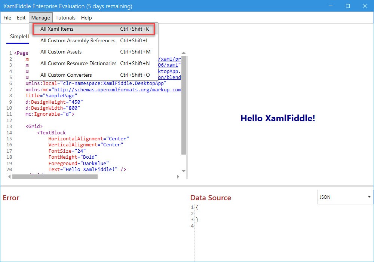The image size is (374, 262).
Task: Click the vertical scrollbar thumb in editor
Action: coord(183,105)
